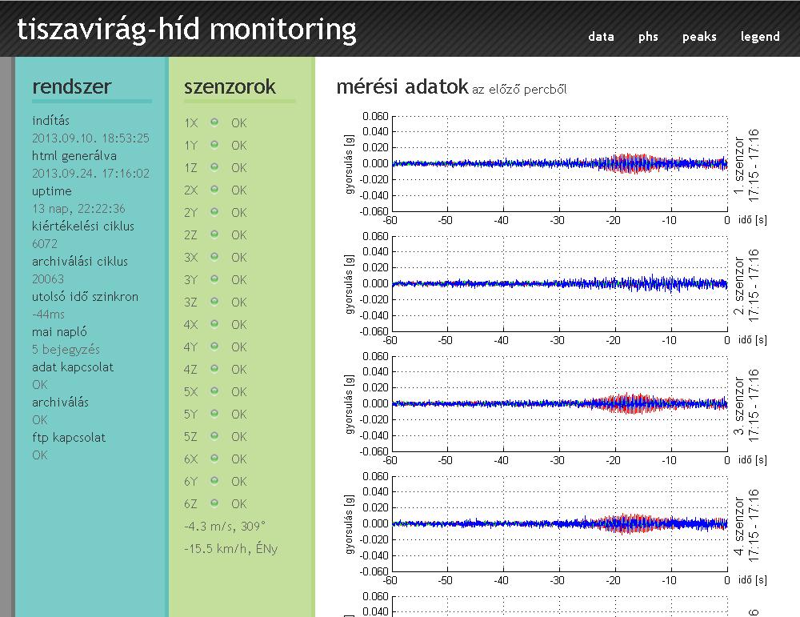Viewport: 800px width, 617px height.
Task: Click the 1X sensor label
Action: [191, 123]
